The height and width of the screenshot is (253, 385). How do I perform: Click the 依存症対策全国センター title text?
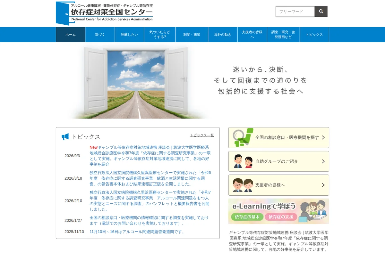click(112, 12)
